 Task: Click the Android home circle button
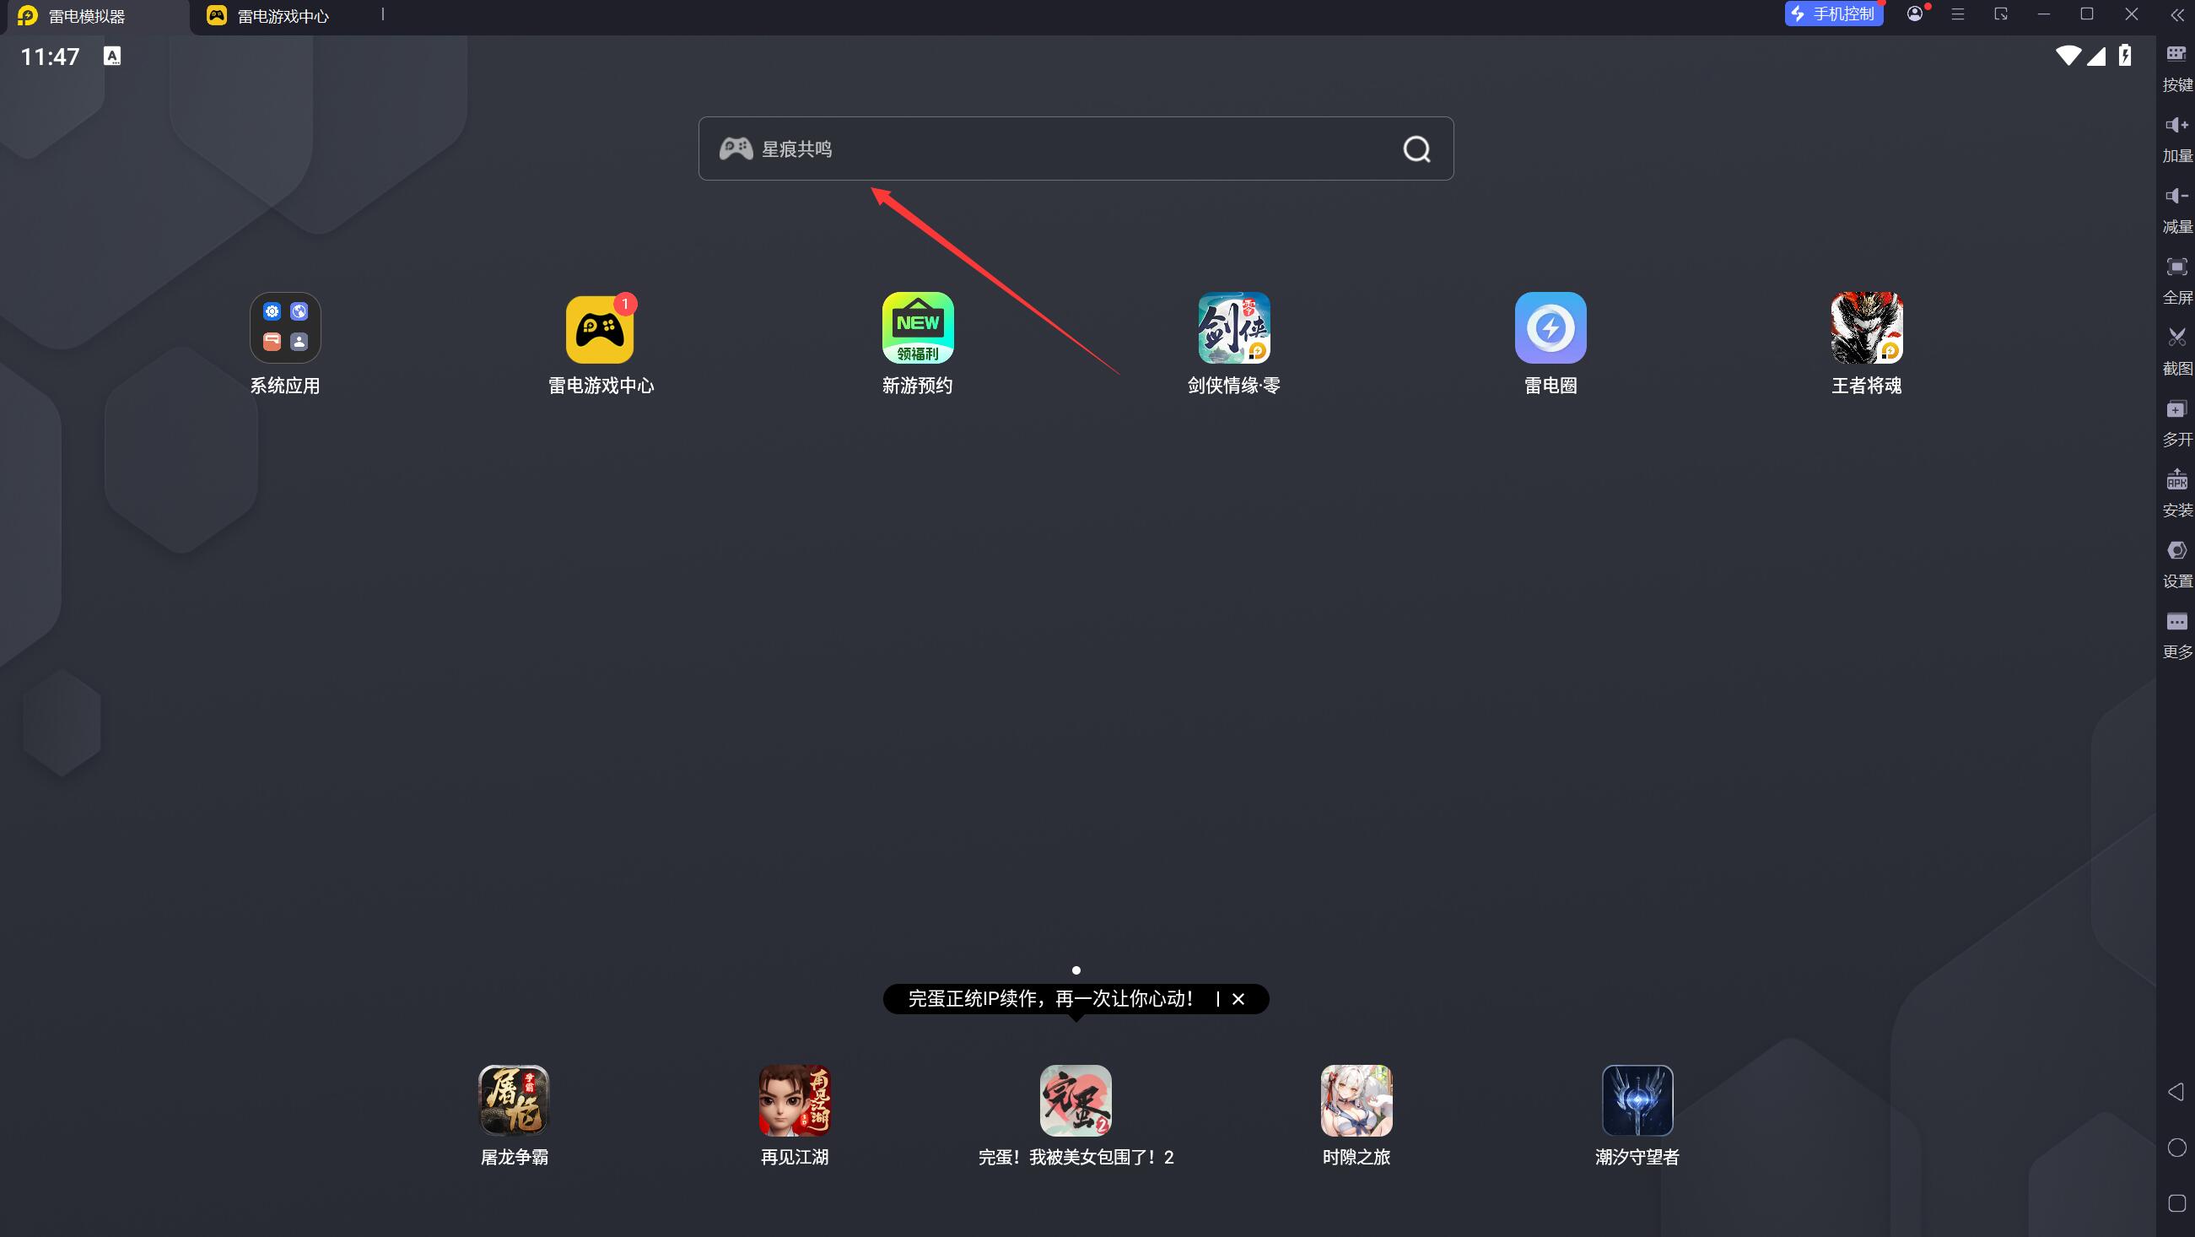click(2176, 1148)
